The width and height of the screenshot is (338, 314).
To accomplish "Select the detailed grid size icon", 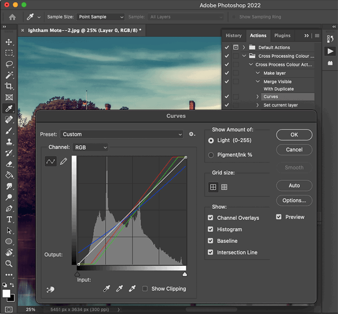I will 224,187.
